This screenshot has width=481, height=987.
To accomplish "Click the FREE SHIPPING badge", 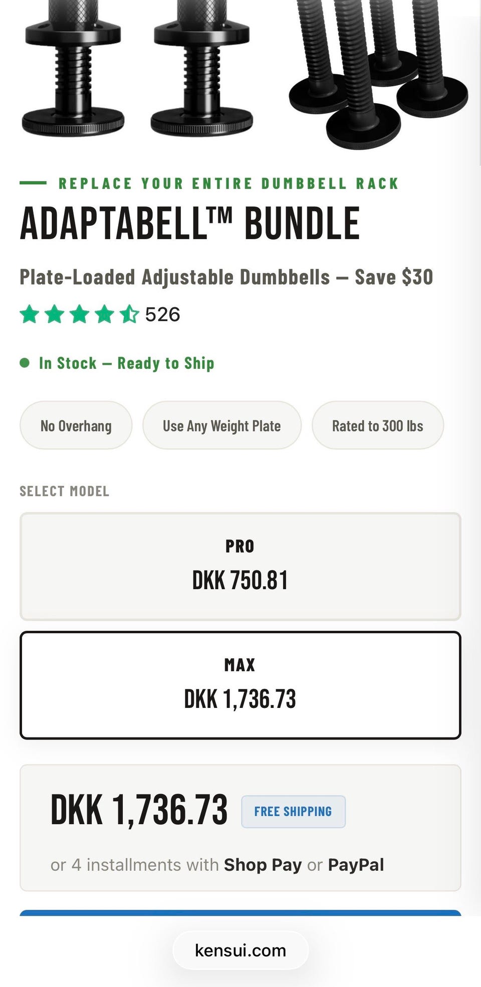I will pos(293,811).
